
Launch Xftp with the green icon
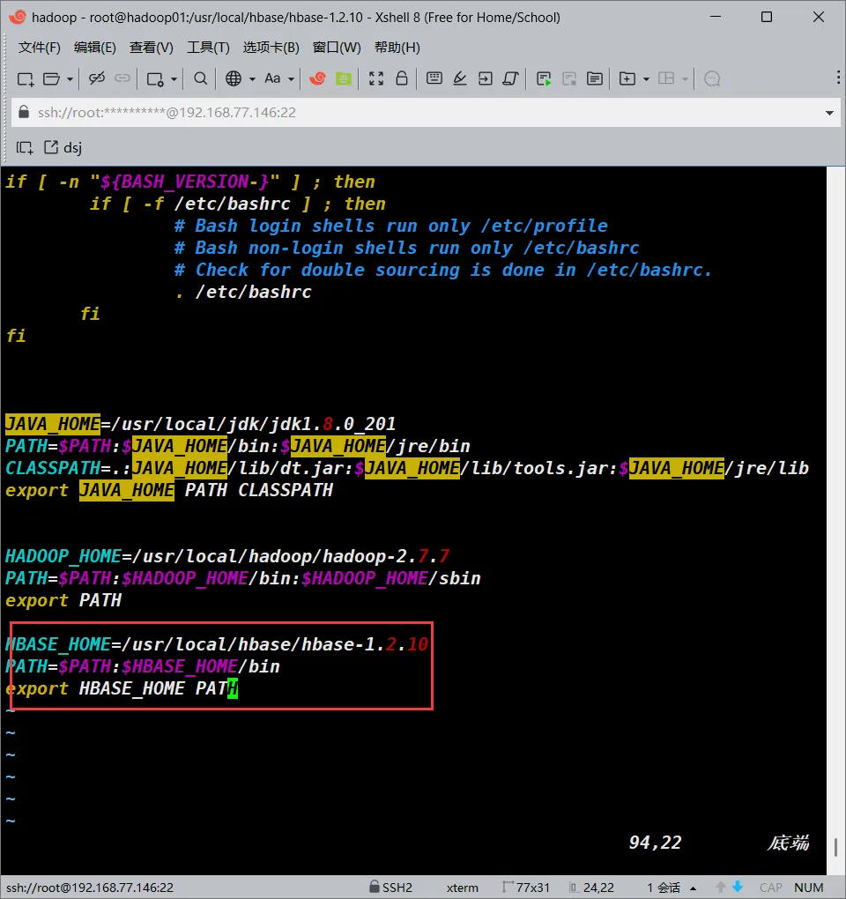pyautogui.click(x=344, y=78)
